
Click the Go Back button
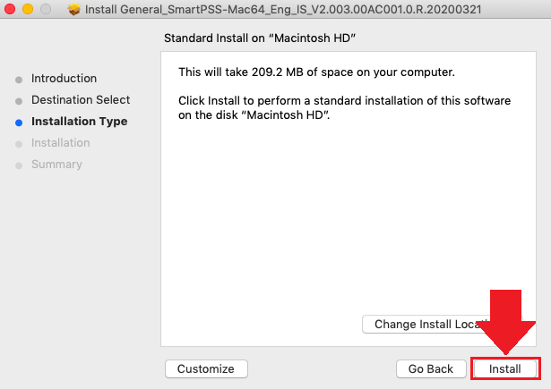click(x=430, y=368)
